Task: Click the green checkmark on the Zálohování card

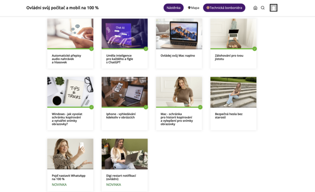Action: click(x=255, y=49)
